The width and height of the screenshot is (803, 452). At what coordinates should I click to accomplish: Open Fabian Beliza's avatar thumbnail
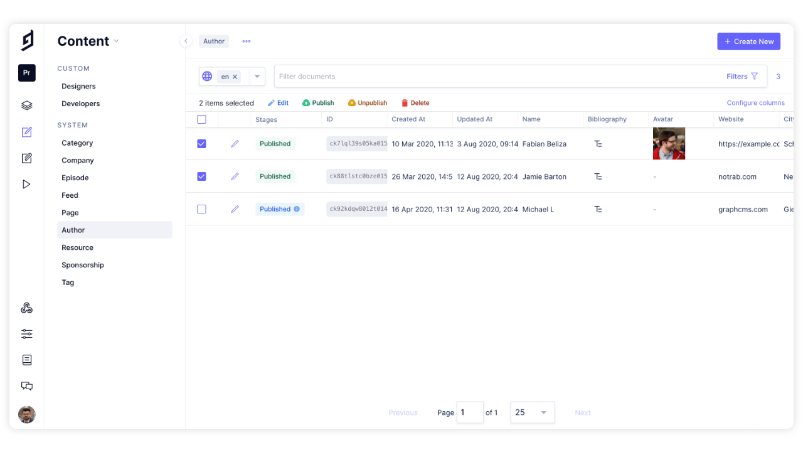click(x=669, y=144)
